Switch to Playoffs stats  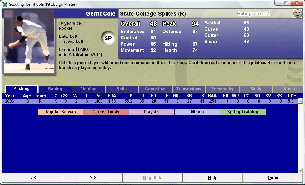pos(152,112)
